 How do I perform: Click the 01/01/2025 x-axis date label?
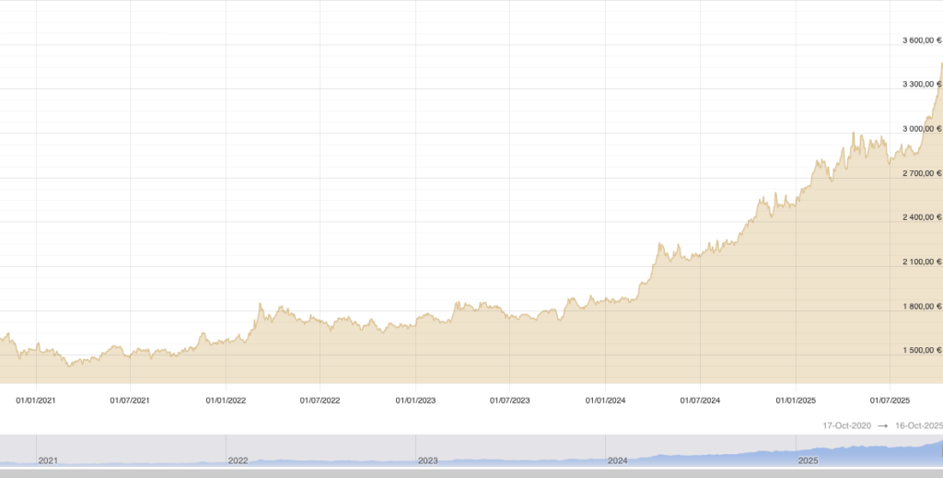796,401
